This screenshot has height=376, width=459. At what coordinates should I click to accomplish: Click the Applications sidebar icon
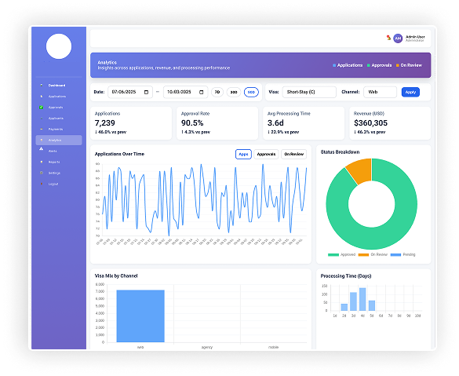42,96
